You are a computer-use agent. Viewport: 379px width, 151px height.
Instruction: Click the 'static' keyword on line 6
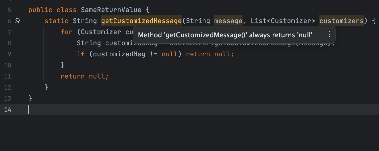tap(56, 21)
